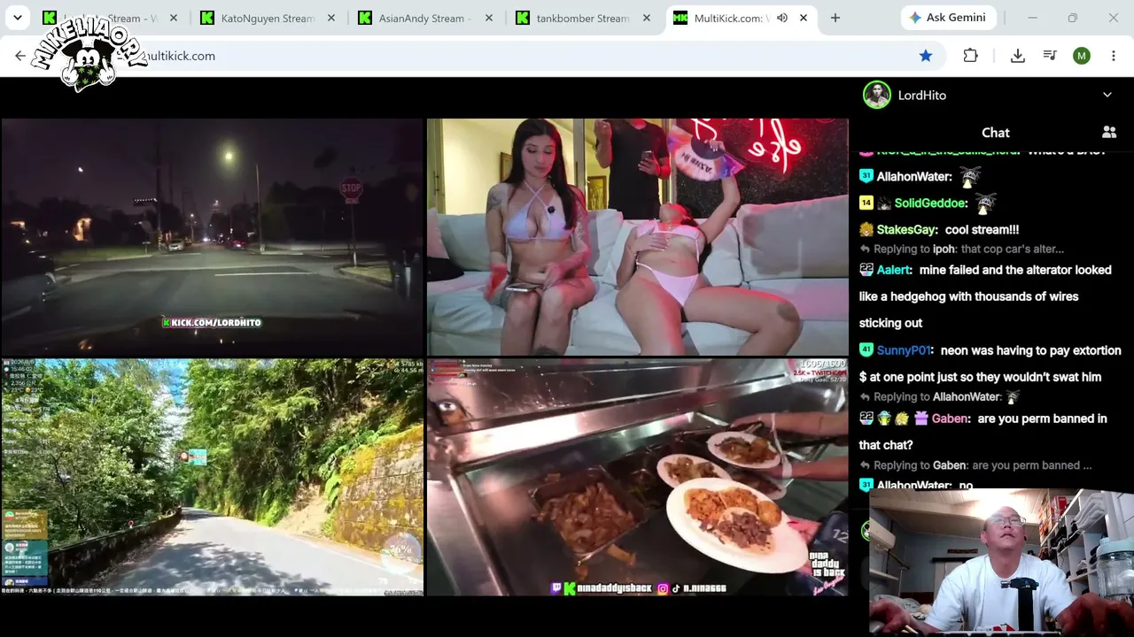
Task: Click the StakesGay username in chat
Action: tap(907, 230)
